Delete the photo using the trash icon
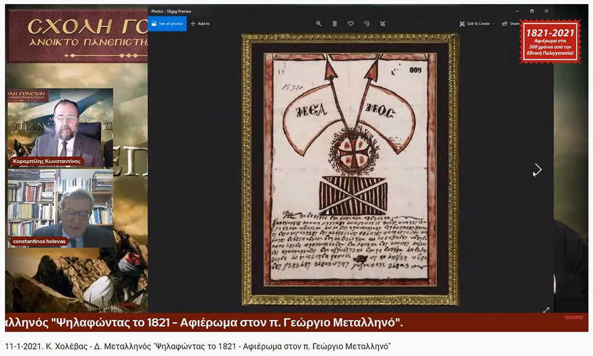This screenshot has height=356, width=593. (334, 24)
